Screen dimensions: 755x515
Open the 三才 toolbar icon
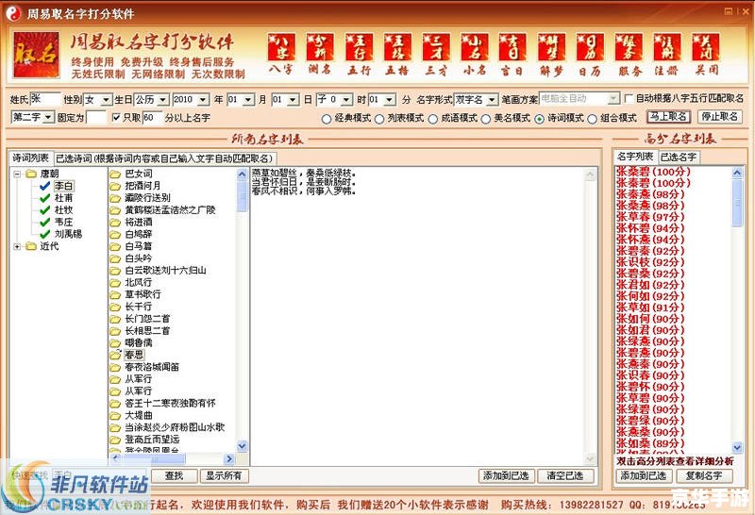tap(436, 54)
